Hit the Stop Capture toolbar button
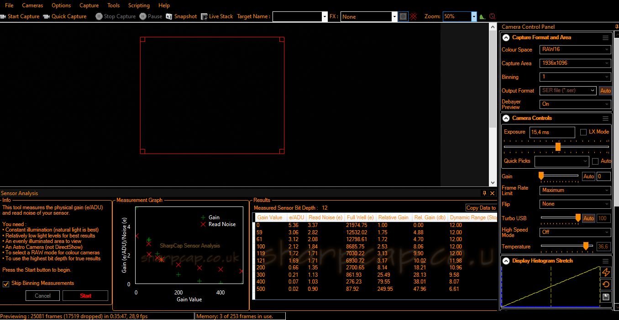This screenshot has height=320, width=619. (116, 16)
